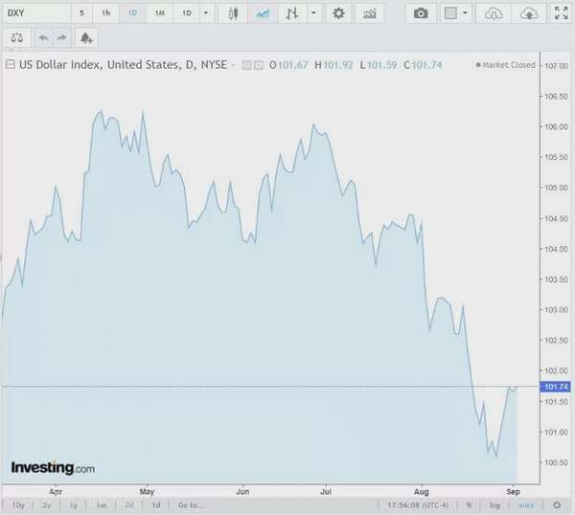Undo the last chart action
575x515 pixels.
(x=44, y=37)
